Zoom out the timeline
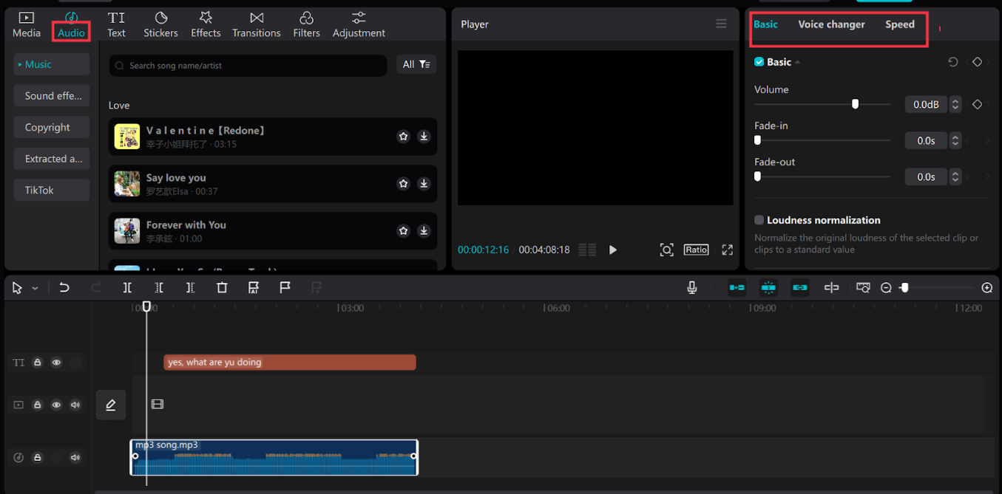The height and width of the screenshot is (494, 1002). pos(886,288)
